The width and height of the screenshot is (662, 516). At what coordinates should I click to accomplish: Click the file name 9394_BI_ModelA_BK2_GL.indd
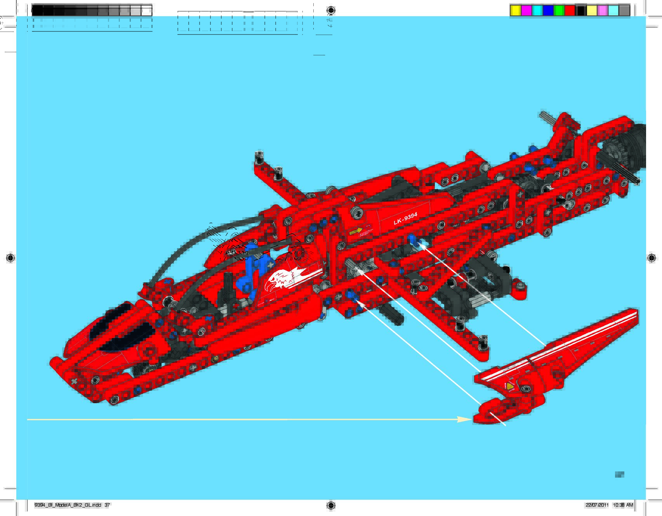tap(68, 505)
